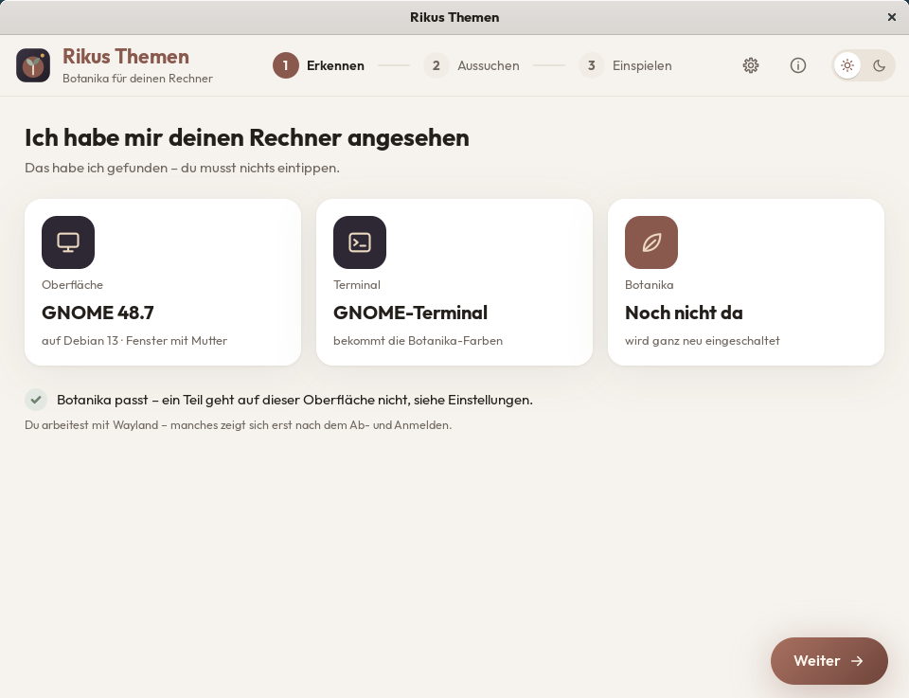Click "auf Debian 13 · Fenster mit Mutter"
The height and width of the screenshot is (698, 909).
(x=134, y=341)
